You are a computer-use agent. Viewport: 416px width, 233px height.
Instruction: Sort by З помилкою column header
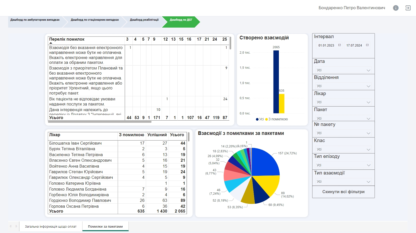[x=132, y=135]
